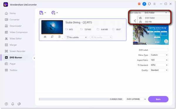The height and width of the screenshot is (109, 176).
Task: Click the trim scissors icon under thumbnail
Action: click(x=45, y=37)
